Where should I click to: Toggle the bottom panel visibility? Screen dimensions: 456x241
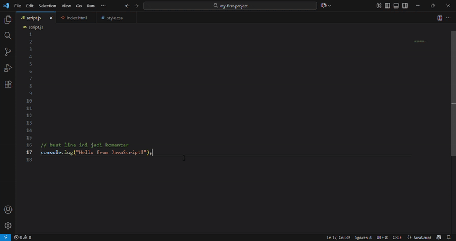pyautogui.click(x=396, y=6)
